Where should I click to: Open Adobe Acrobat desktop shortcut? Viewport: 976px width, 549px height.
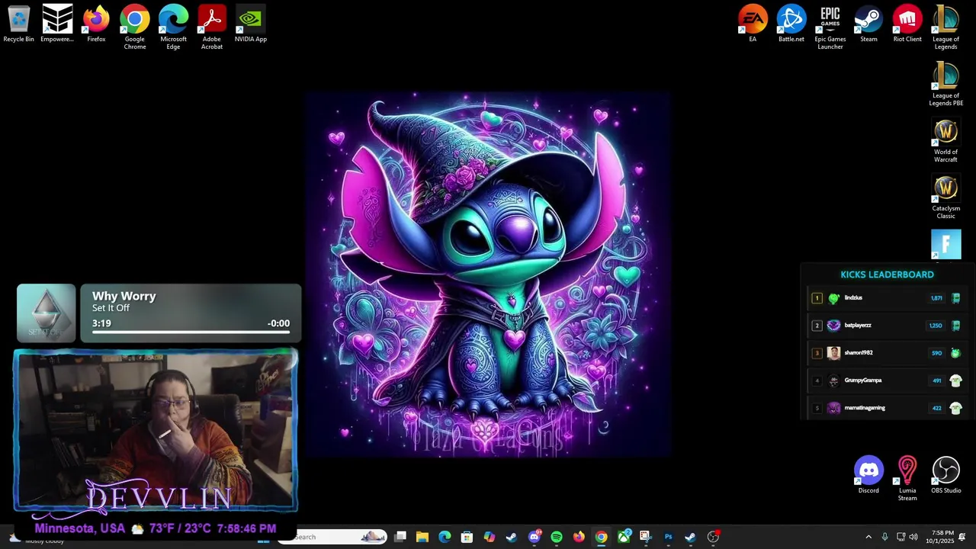click(212, 27)
